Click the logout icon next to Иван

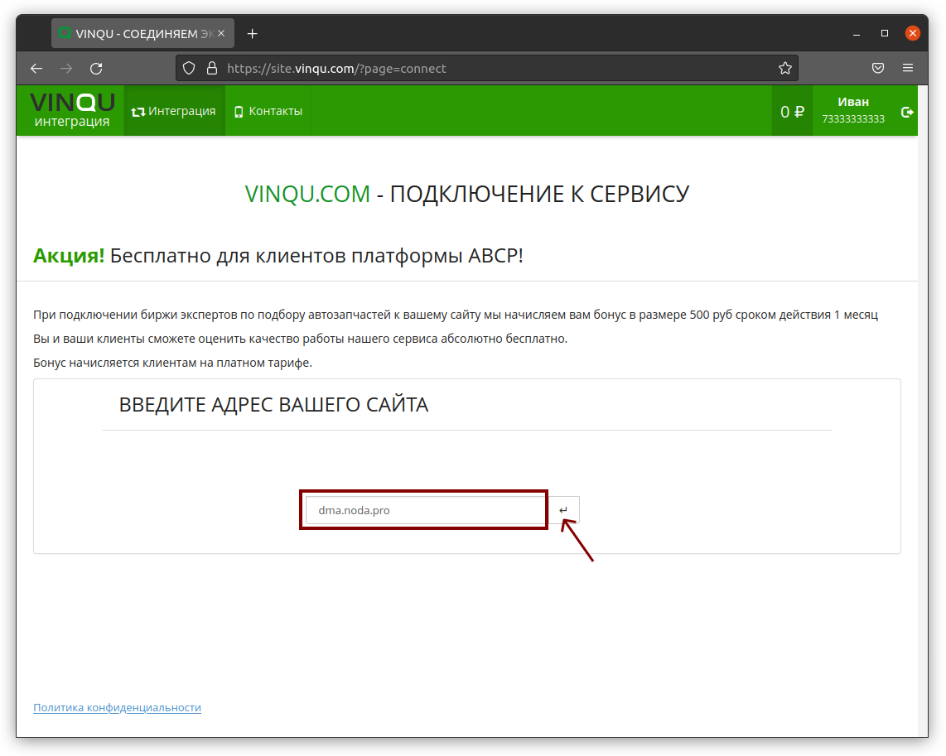(907, 112)
